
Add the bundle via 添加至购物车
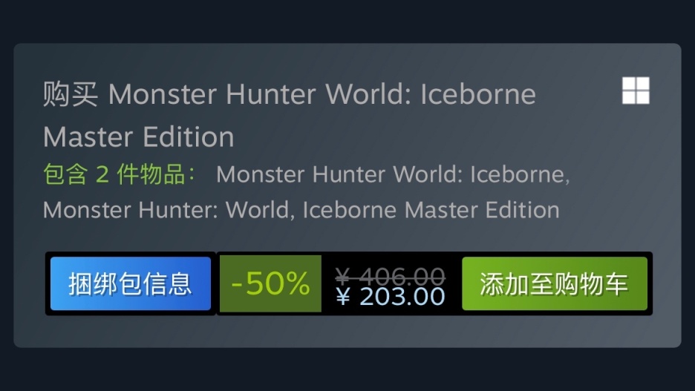click(555, 284)
